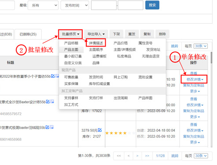The image size is (217, 165).
Task: Click the 复制 button
Action: [x=147, y=34]
